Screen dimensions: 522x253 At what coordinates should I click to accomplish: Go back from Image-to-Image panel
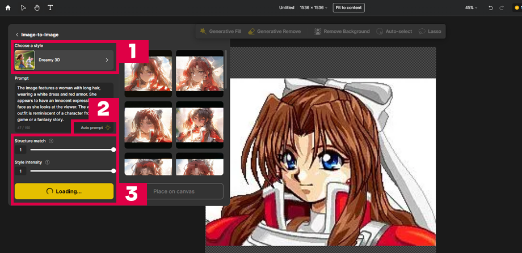tap(17, 35)
